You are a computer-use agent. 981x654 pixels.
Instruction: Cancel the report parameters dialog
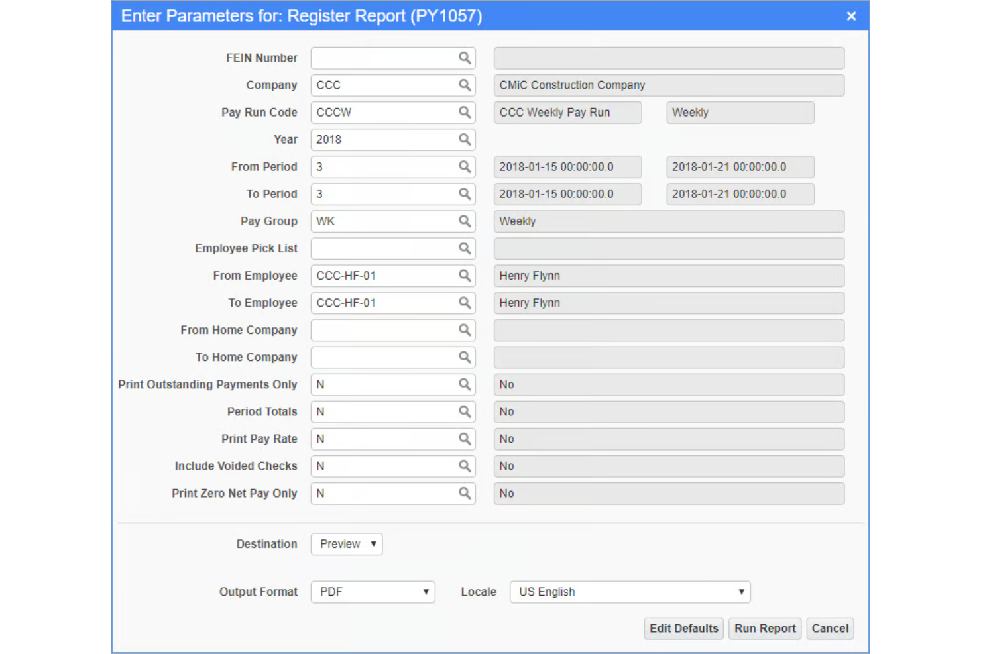point(830,628)
